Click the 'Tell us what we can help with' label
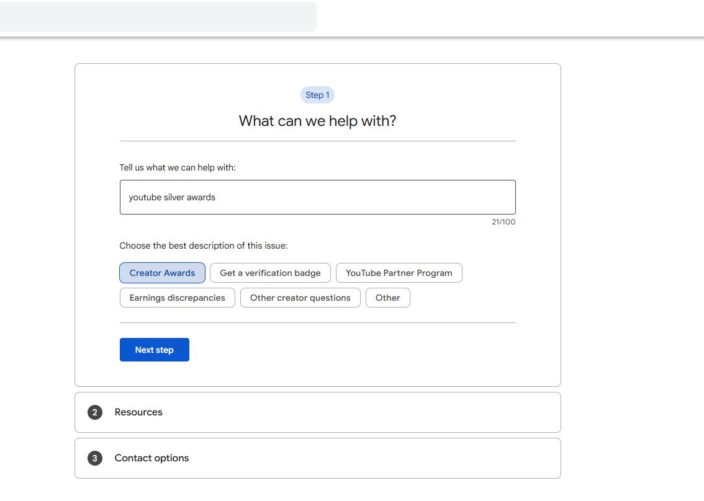 click(178, 167)
